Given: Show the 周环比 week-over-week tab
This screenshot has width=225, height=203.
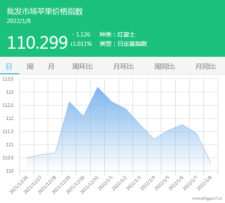Looking at the screenshot, I should (82, 67).
